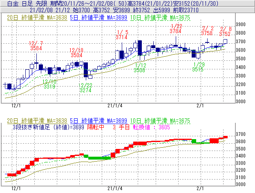Viewport: 255px width, 193px height.
Task: Click the 出5999 volume value in header
Action: [x=162, y=10]
